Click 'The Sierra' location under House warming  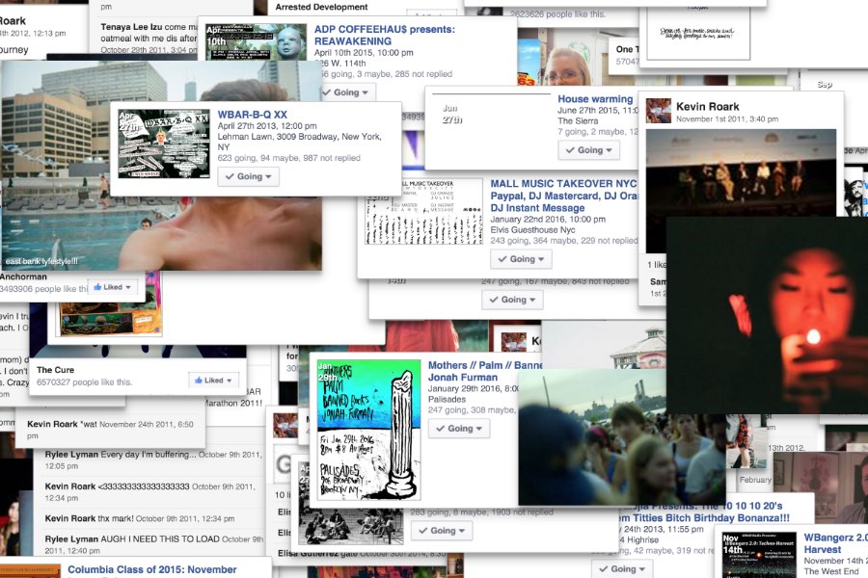(578, 120)
